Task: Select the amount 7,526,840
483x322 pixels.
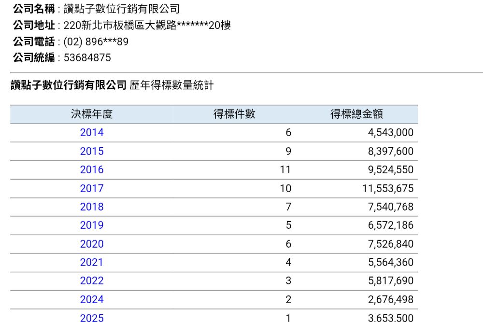Action: tap(391, 244)
